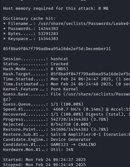Click the Hash.Mode 0 (MD5) text
Viewport: 130px width, 167px height.
tap(60, 69)
